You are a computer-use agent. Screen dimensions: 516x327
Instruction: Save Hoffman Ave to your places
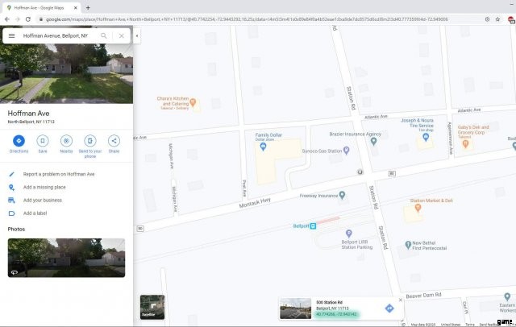[43, 141]
